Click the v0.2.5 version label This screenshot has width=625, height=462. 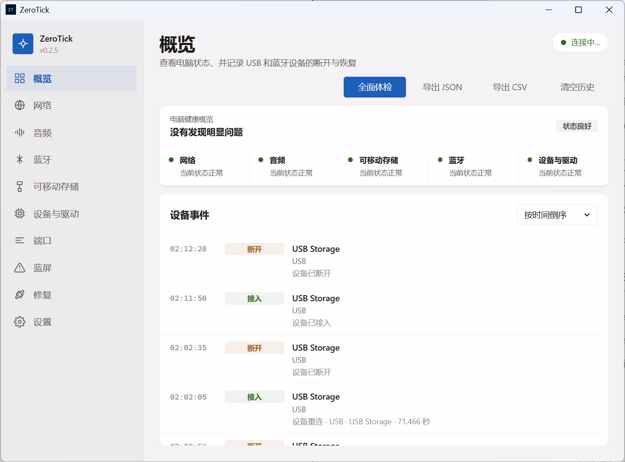pos(49,50)
